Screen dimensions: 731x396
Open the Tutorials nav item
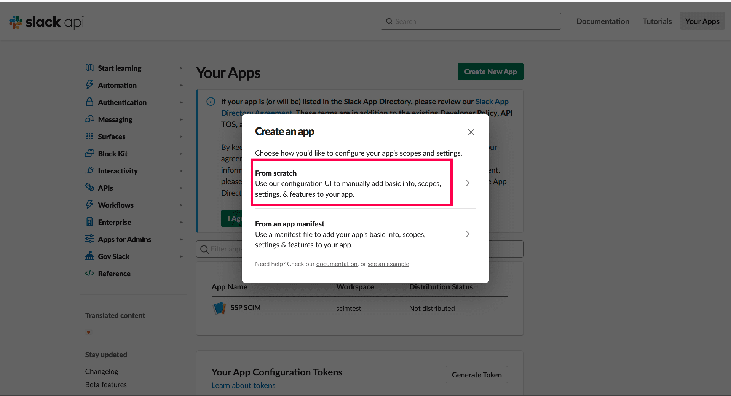pyautogui.click(x=657, y=21)
